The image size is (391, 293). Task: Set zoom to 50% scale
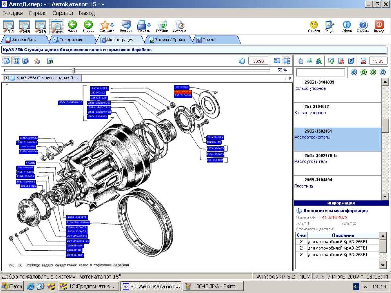point(24,26)
